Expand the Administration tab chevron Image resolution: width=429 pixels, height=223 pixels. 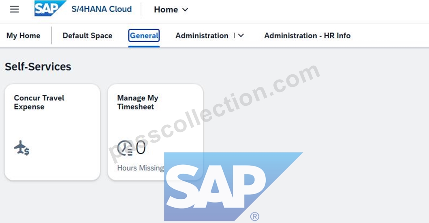pyautogui.click(x=241, y=36)
